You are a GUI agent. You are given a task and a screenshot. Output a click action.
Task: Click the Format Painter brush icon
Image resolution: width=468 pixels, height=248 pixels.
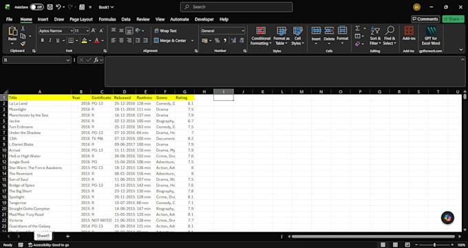23,43
